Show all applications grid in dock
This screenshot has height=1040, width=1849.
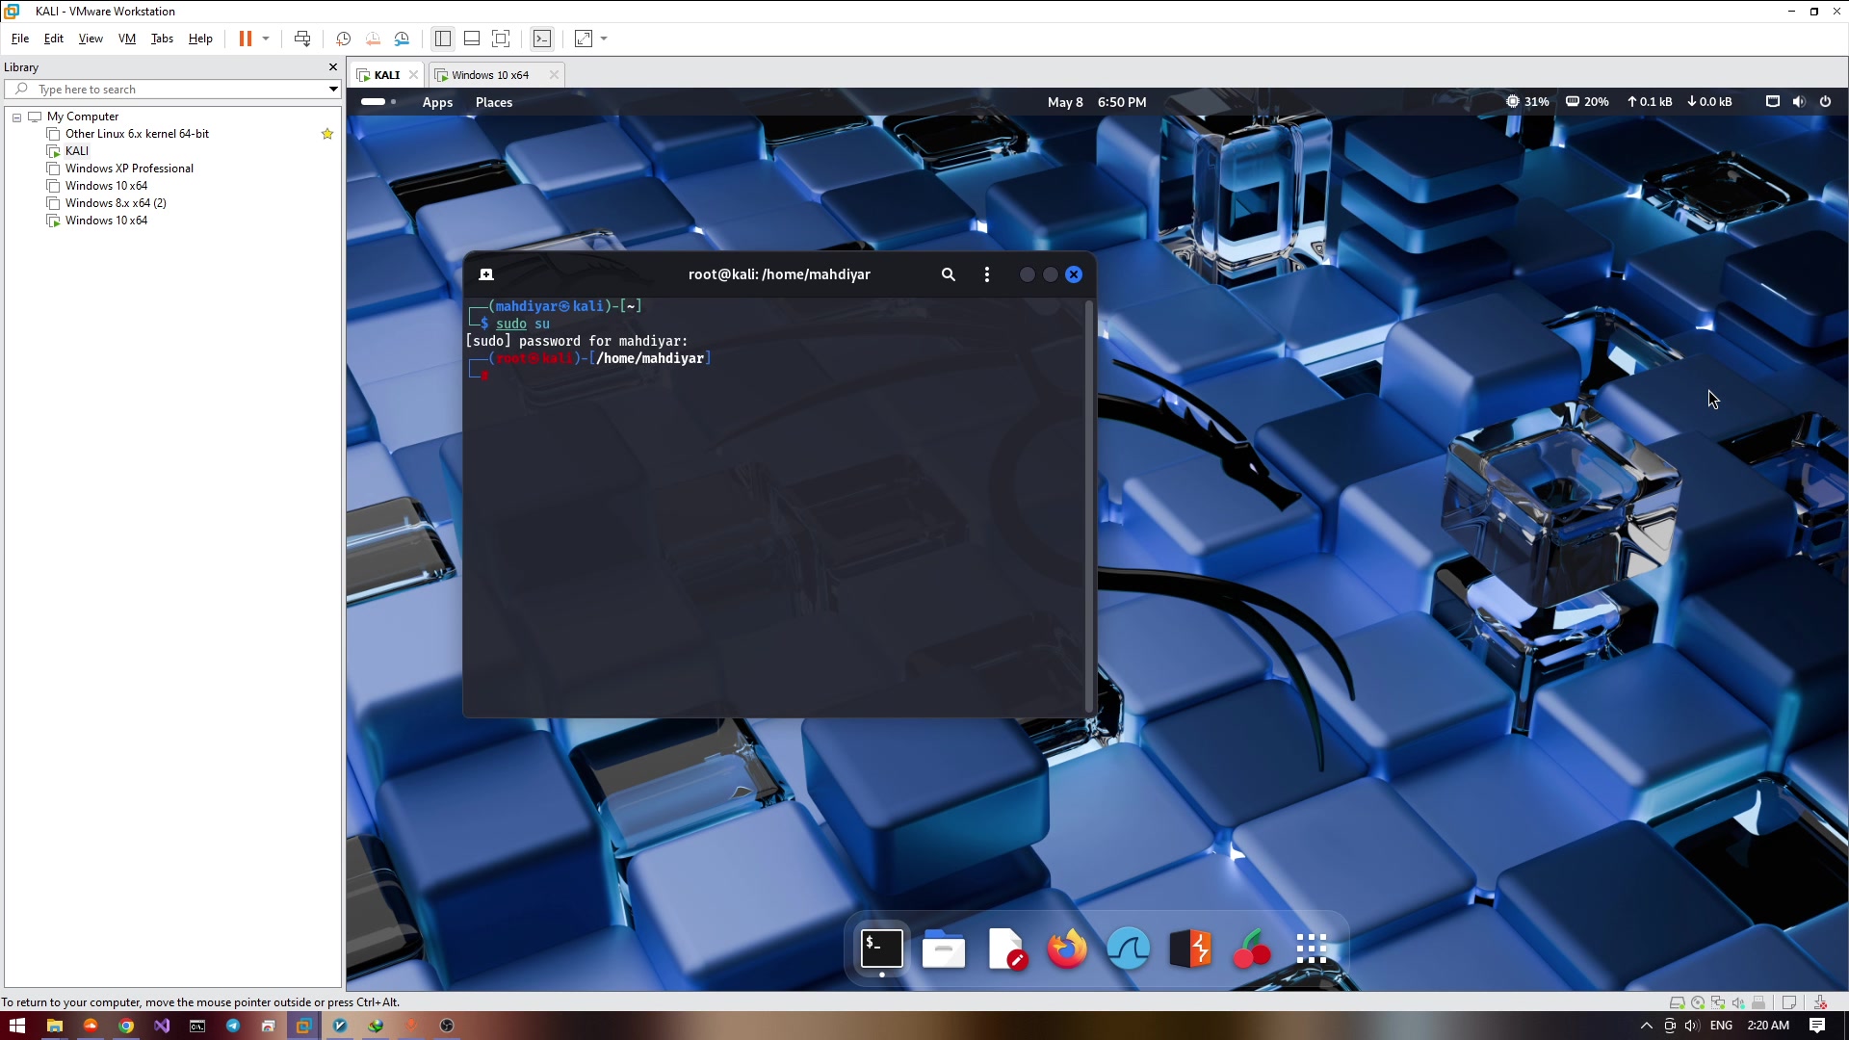click(x=1312, y=949)
